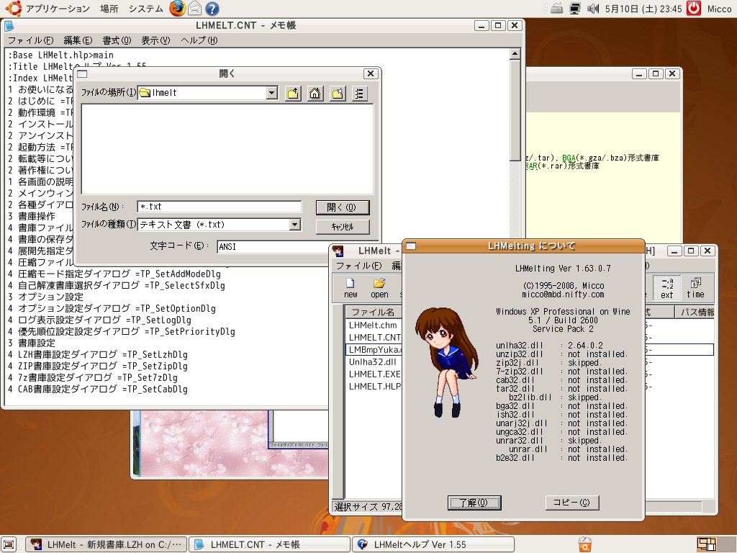This screenshot has height=553, width=737.
Task: Select Unlha32.dll in LHMelt file list
Action: tap(373, 361)
